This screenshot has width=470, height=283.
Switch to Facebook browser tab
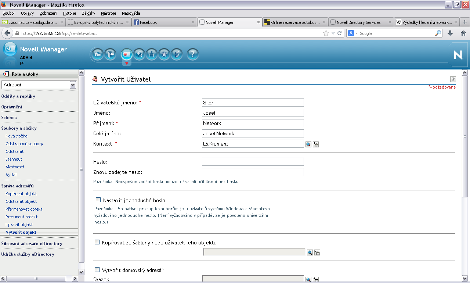(164, 22)
